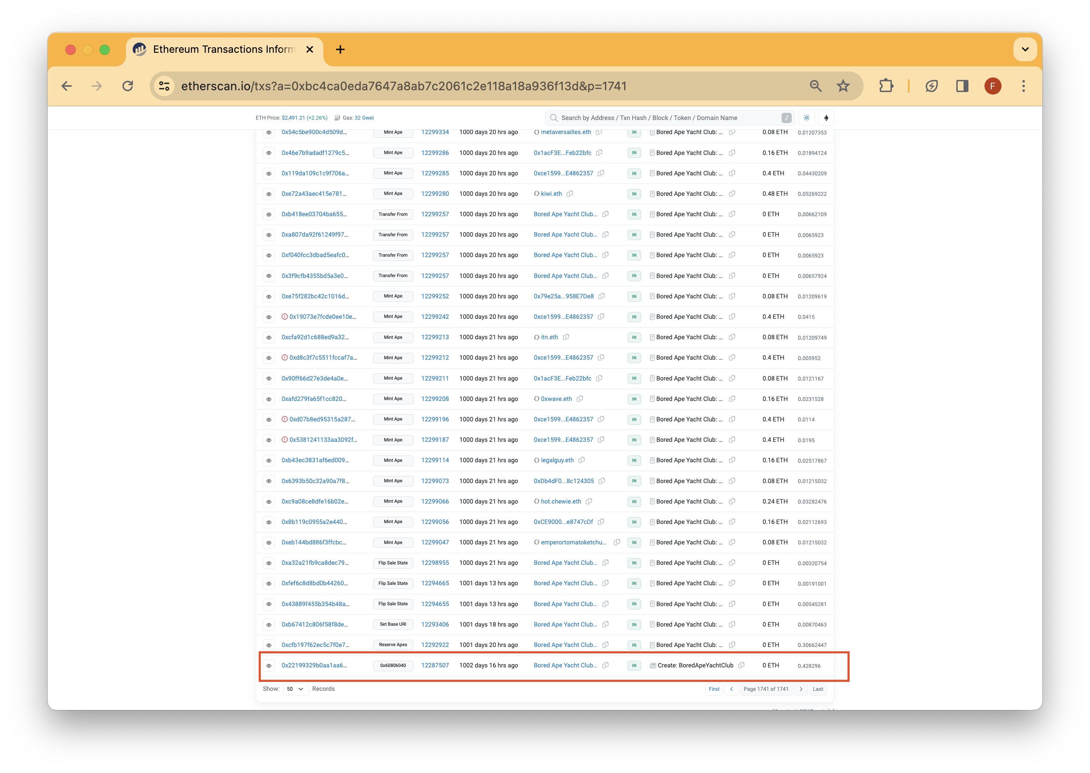Click the Reserve Apes method label

[x=393, y=645]
